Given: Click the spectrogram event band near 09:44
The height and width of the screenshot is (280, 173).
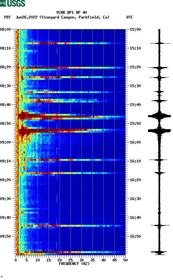Looking at the screenshot, I should pyautogui.click(x=71, y=226).
